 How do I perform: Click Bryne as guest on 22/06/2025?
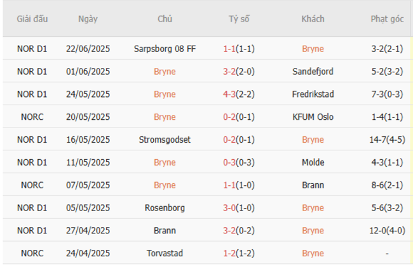313,49
